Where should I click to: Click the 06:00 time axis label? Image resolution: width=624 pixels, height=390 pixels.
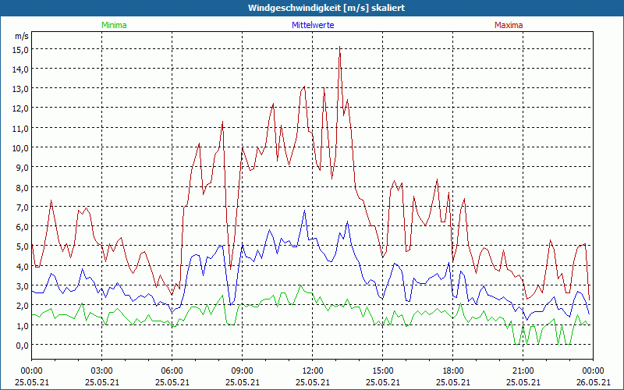coord(172,371)
